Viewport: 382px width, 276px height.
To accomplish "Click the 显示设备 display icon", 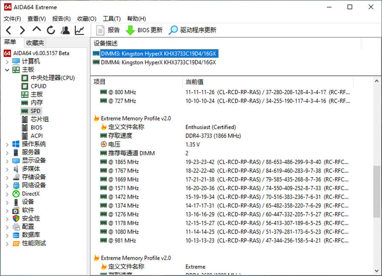I will [x=16, y=161].
